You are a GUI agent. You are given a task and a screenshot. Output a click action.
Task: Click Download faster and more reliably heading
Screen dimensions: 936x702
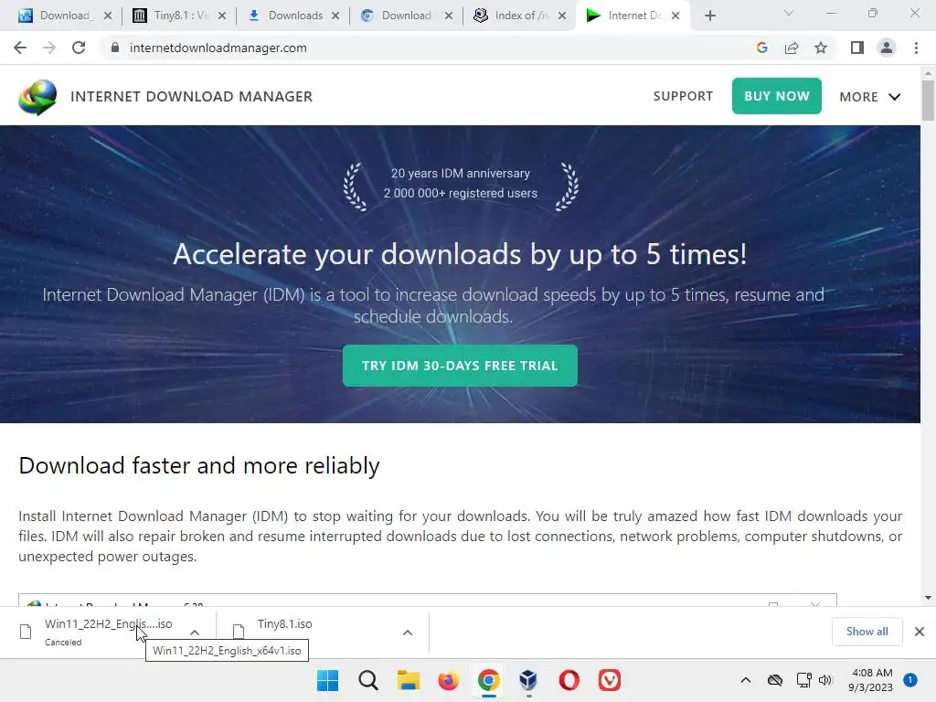point(198,465)
